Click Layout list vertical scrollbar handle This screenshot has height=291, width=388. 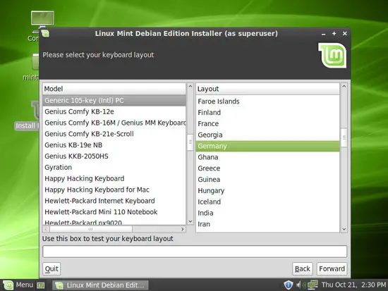pos(344,137)
